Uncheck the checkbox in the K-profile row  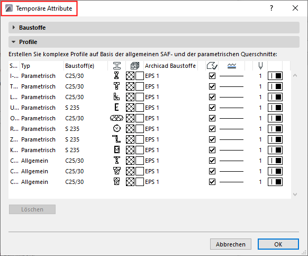[x=212, y=150]
